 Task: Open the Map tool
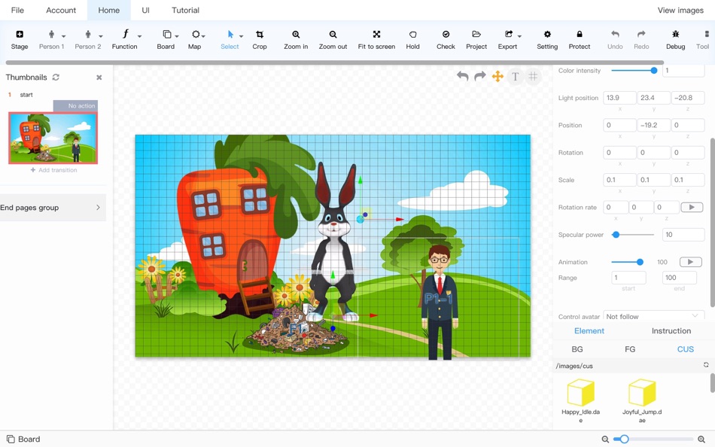[195, 40]
